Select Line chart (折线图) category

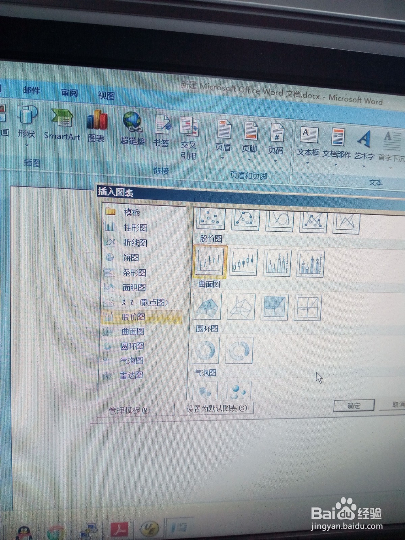point(143,243)
